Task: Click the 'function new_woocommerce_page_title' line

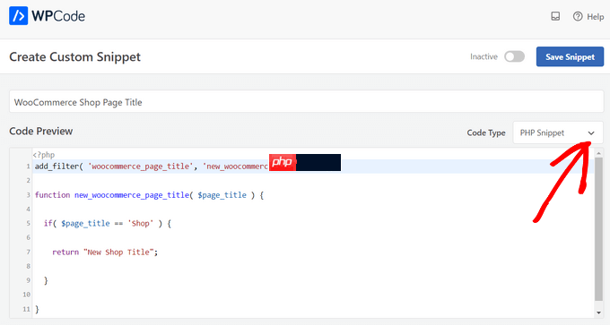Action: coord(150,195)
